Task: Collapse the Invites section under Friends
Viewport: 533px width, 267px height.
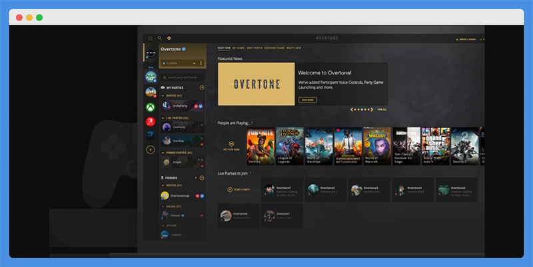Action: tap(163, 185)
